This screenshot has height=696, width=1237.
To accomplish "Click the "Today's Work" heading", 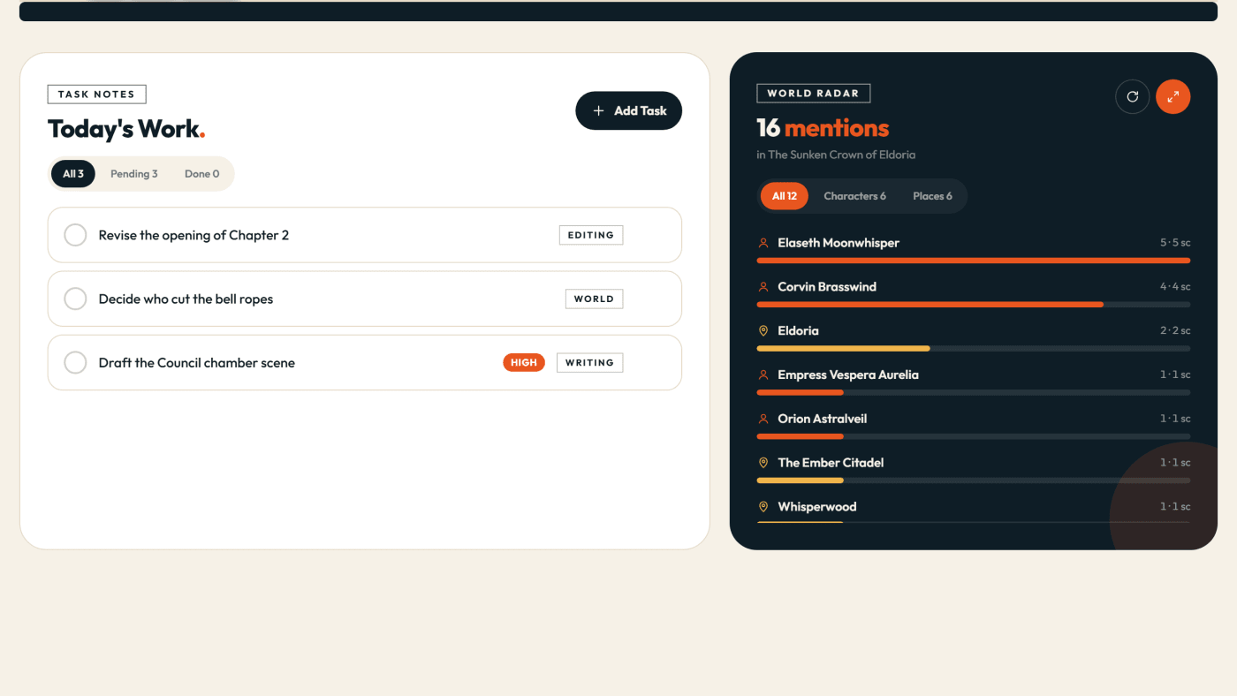I will tap(126, 129).
